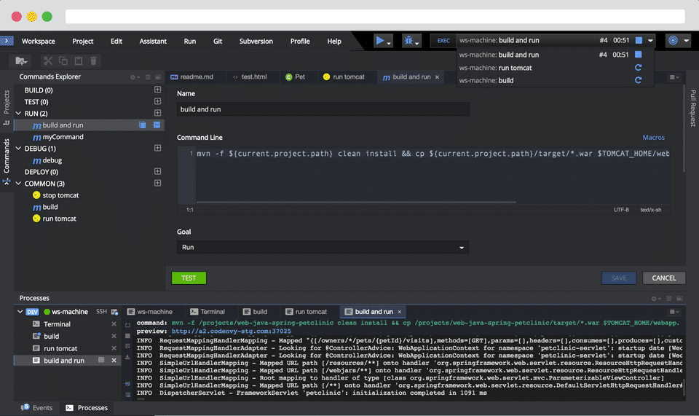The width and height of the screenshot is (699, 416).
Task: Duplicate the 'build and run' command
Action: coord(143,125)
